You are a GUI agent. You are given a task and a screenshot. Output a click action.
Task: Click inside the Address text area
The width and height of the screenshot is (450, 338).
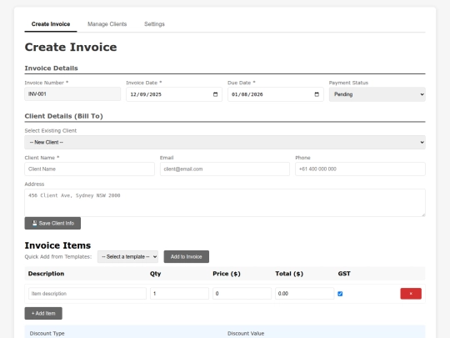click(x=225, y=203)
